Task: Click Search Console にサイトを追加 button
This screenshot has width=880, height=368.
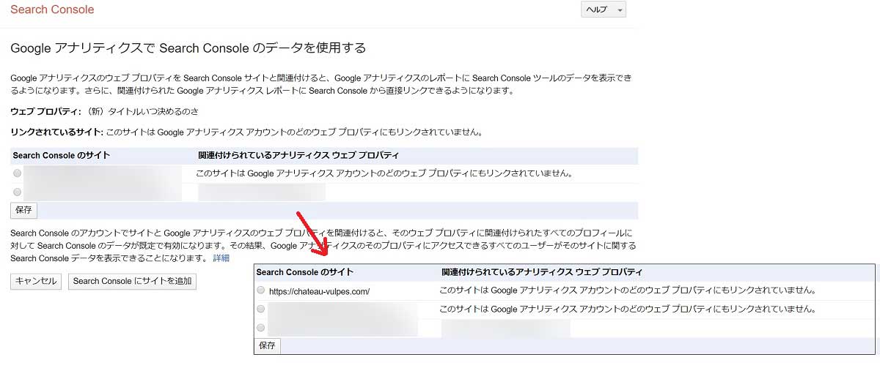Action: 132,281
